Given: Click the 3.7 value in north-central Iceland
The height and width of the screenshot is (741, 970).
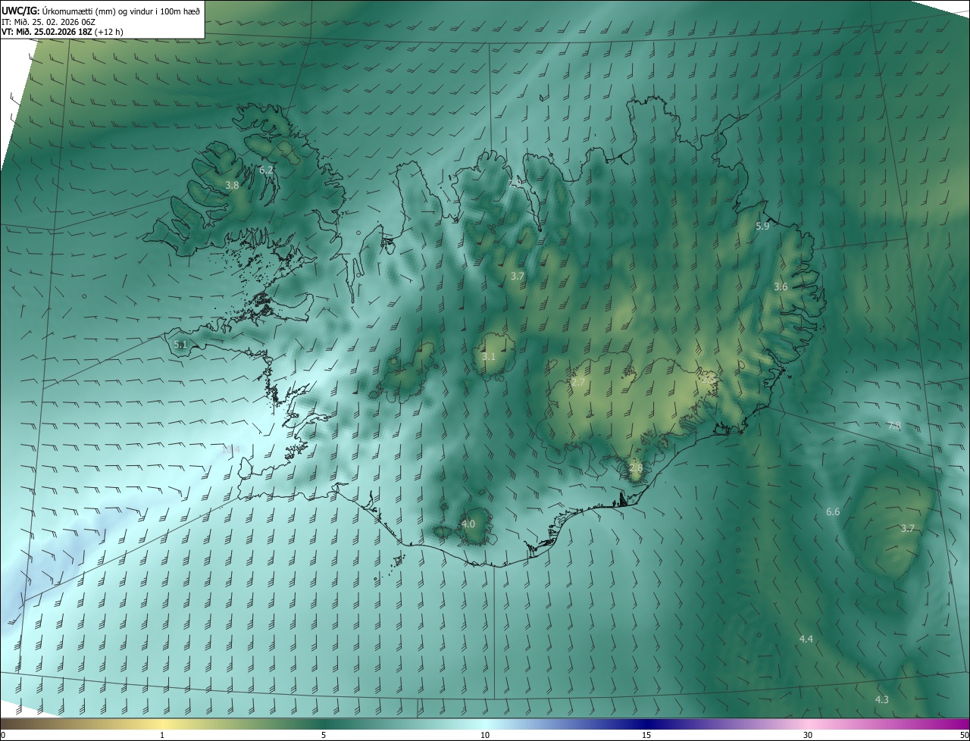Looking at the screenshot, I should click(518, 277).
